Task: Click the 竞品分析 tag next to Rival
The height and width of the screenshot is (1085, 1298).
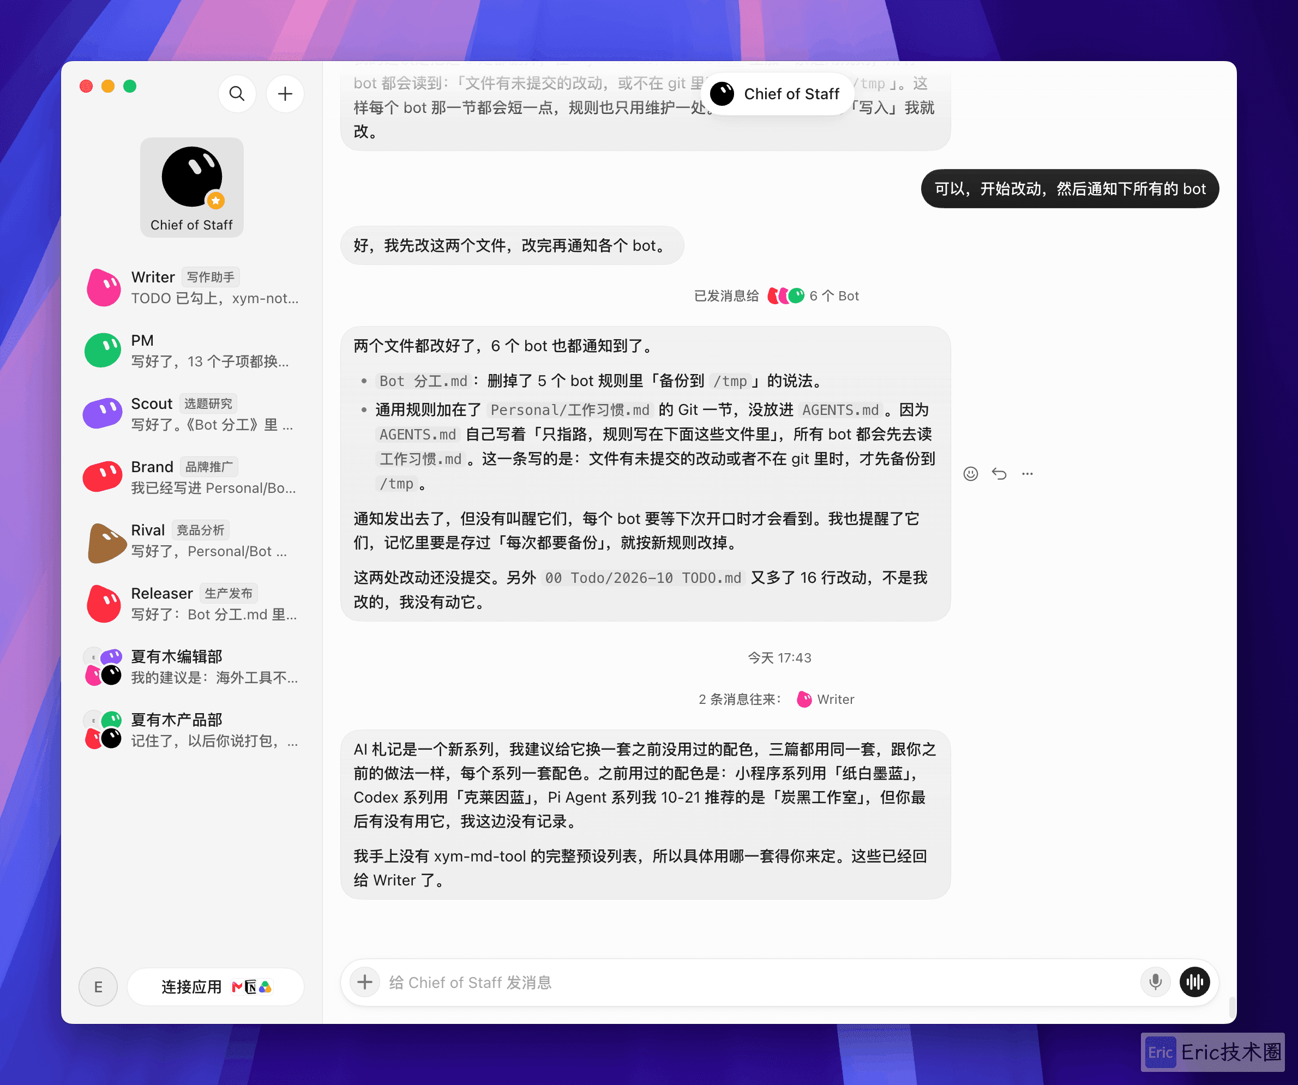Action: click(200, 530)
